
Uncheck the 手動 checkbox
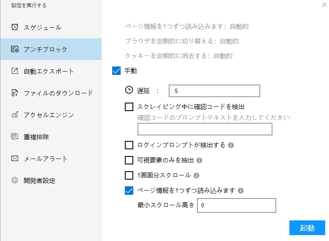(117, 71)
